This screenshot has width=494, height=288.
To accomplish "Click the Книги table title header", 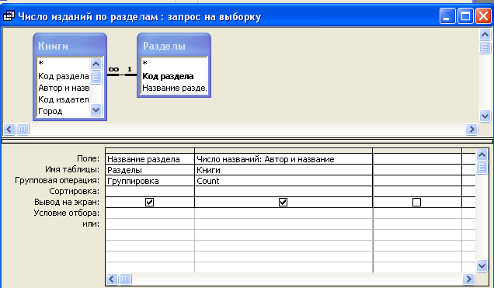I will tap(70, 46).
